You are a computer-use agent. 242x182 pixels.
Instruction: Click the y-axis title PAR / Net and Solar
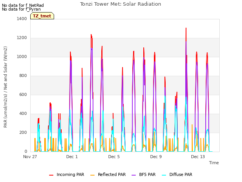click(x=5, y=87)
